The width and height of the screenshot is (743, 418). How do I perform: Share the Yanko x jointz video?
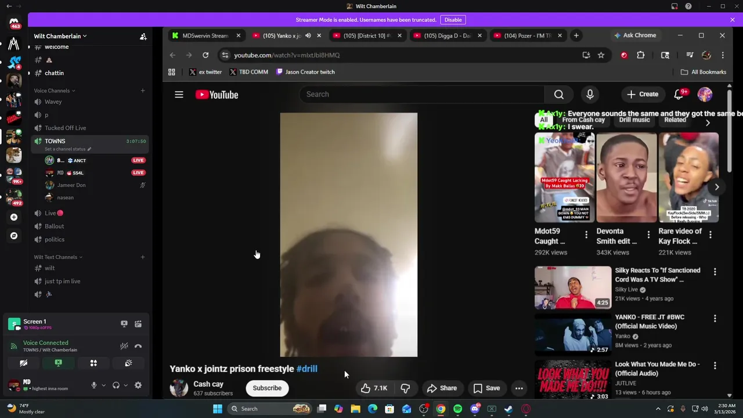(x=442, y=388)
